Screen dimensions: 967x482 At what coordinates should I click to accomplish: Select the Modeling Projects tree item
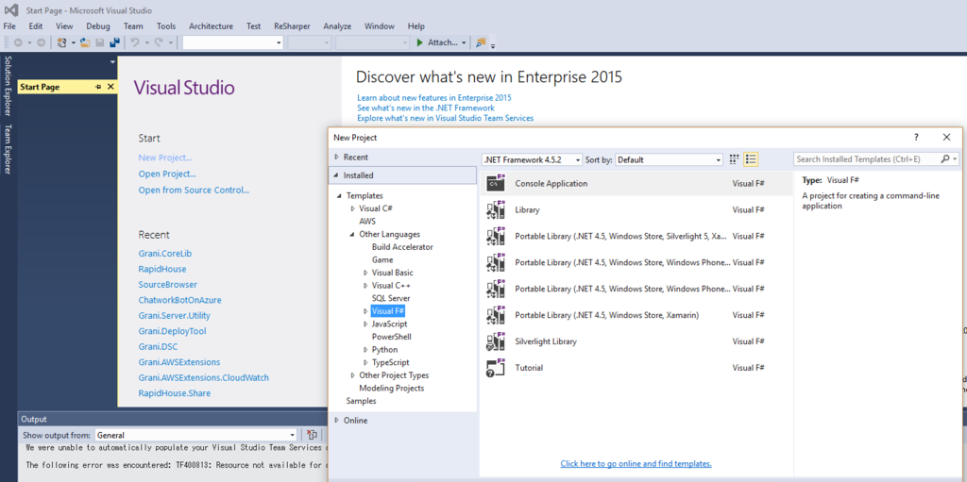click(x=392, y=389)
